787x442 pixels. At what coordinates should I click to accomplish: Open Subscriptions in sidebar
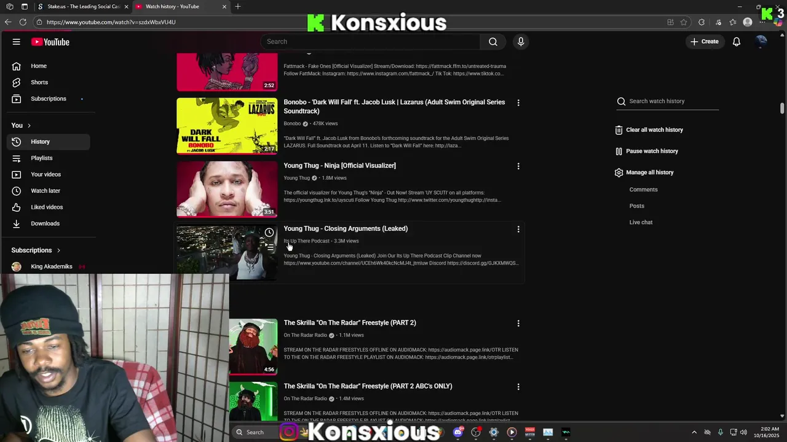click(49, 99)
